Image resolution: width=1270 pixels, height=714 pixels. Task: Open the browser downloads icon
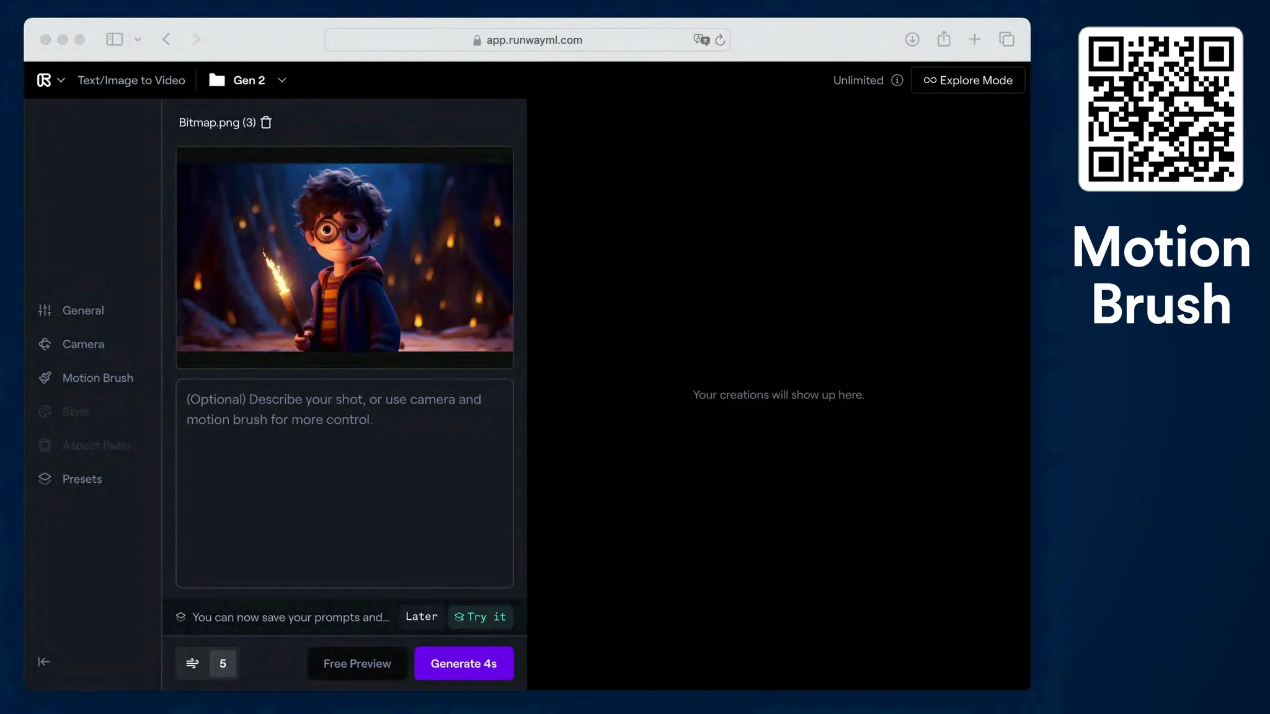click(912, 40)
